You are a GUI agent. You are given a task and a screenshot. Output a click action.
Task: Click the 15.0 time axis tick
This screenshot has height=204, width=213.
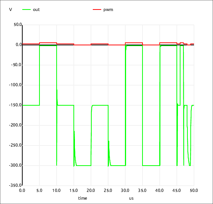[73, 190]
